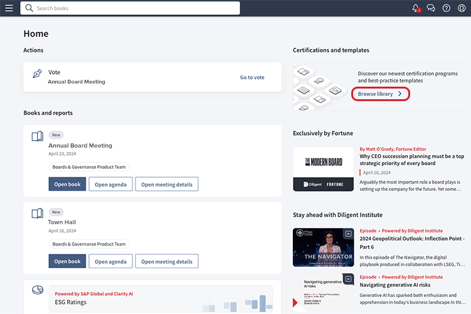Open notifications bell with red badge
This screenshot has width=471, height=314.
pos(415,8)
